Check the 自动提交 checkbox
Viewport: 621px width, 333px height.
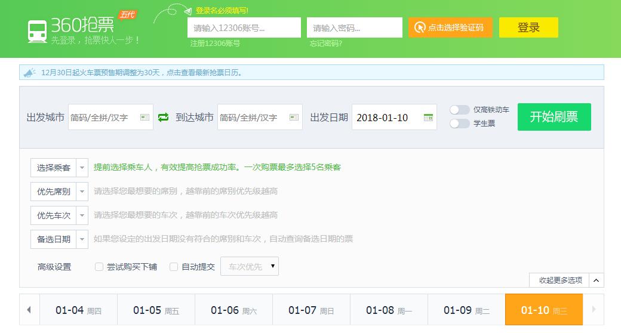[x=174, y=267]
